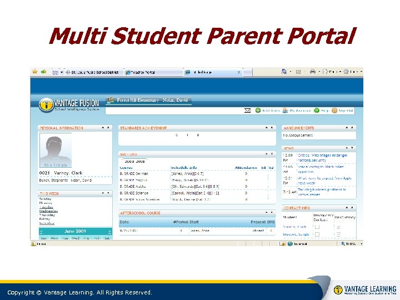Viewport: 400px width, 300px height.
Task: Collapse the Sections panel
Action: tap(266, 154)
